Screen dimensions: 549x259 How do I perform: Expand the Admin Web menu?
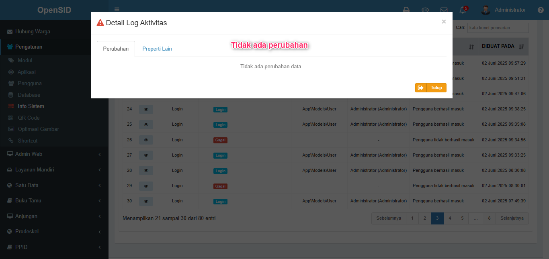click(54, 154)
